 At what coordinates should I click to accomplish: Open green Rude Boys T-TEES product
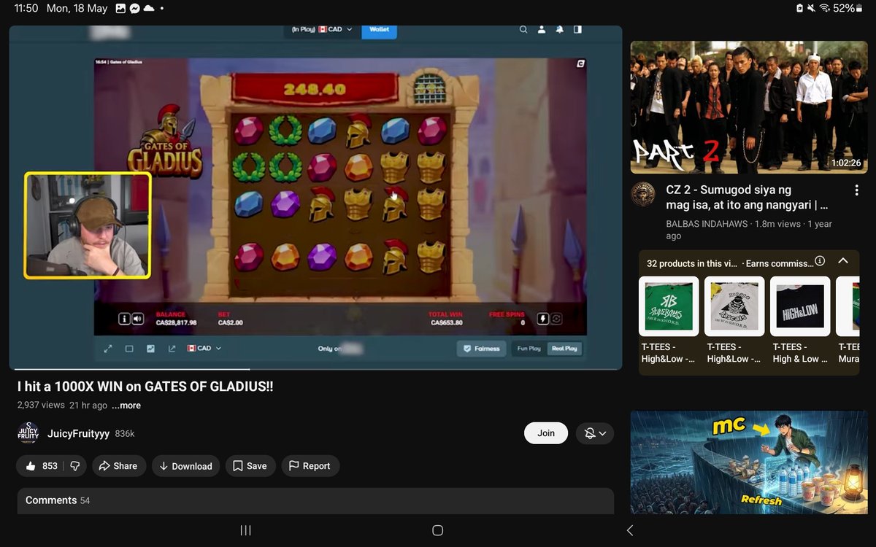point(669,306)
